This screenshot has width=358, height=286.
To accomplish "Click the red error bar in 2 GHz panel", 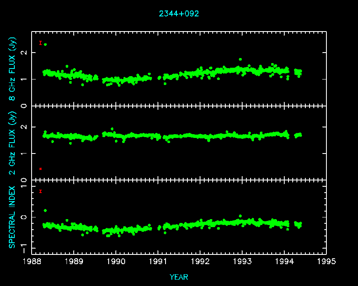I will click(x=40, y=169).
